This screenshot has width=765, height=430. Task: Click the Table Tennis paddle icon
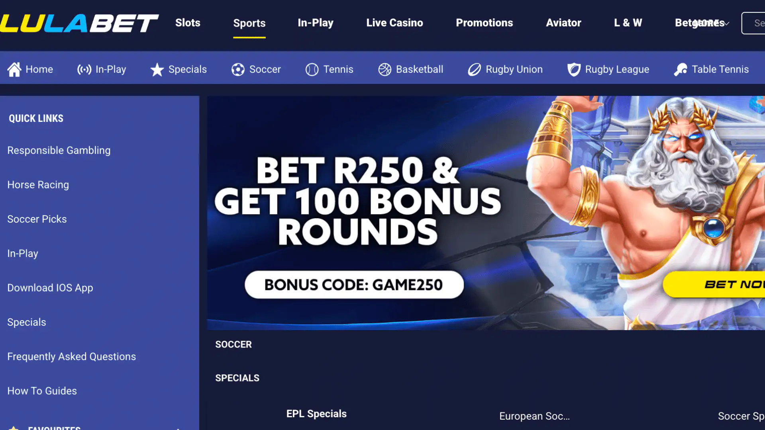click(681, 70)
